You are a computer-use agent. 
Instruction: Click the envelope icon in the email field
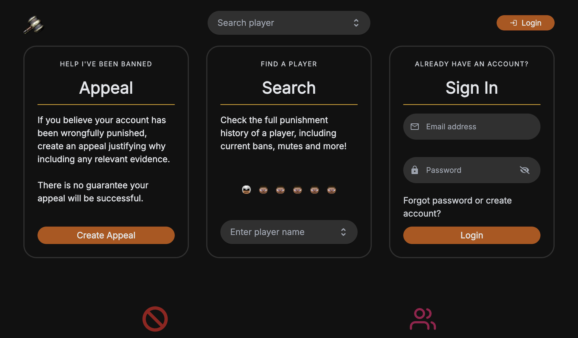coord(415,126)
